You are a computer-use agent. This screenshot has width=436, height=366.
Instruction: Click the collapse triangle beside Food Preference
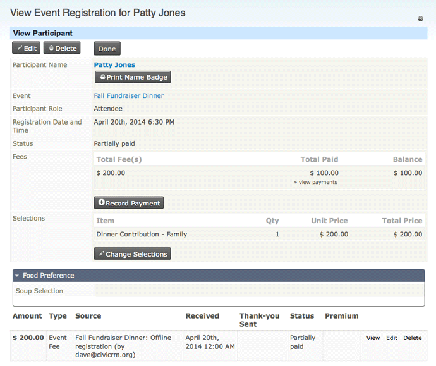point(18,276)
